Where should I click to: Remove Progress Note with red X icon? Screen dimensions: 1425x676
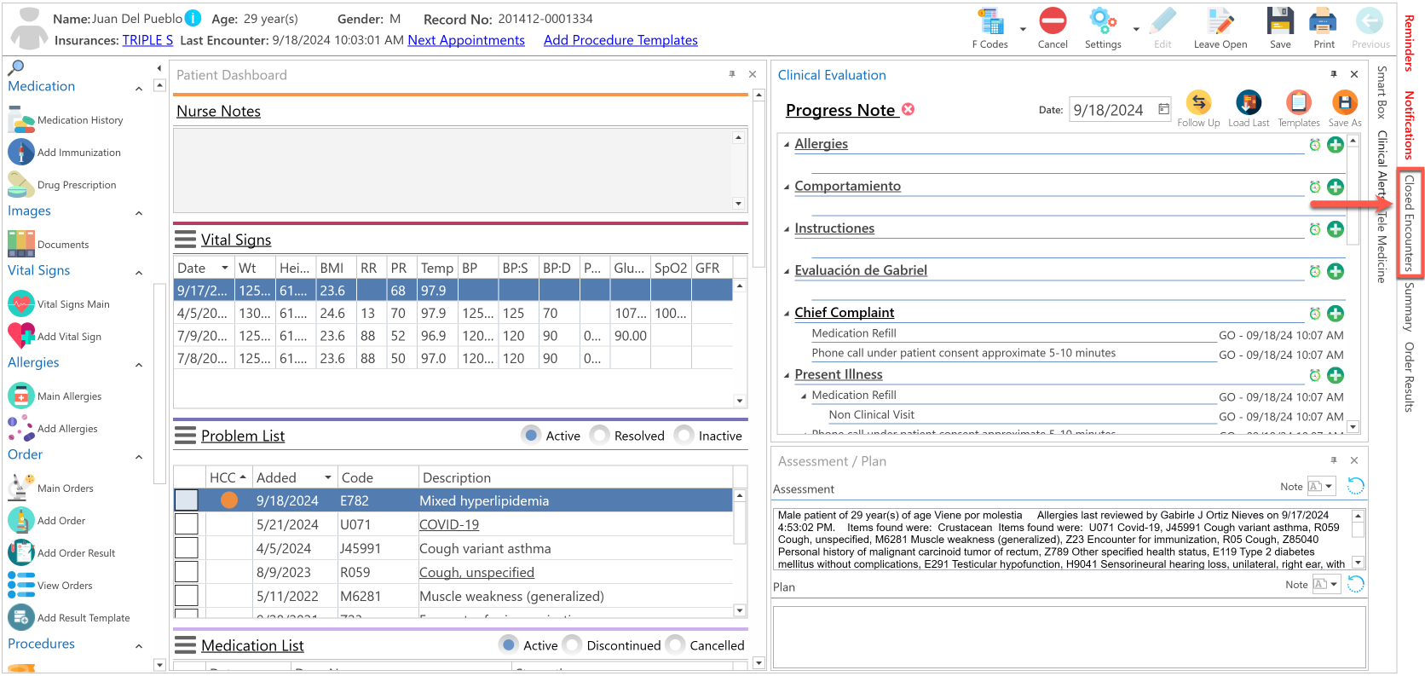(909, 109)
